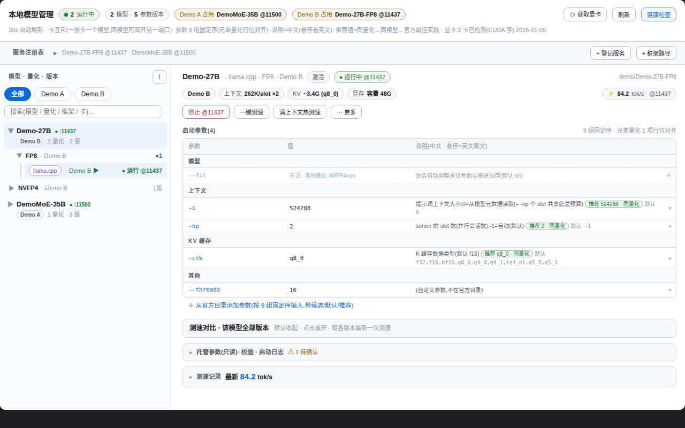
Task: Click the 1版 count on NVFP4 row
Action: 157,188
